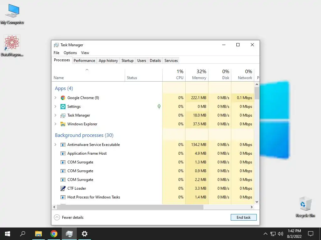This screenshot has height=240, width=321.
Task: Click the Task Manager title bar icon
Action: click(x=56, y=45)
